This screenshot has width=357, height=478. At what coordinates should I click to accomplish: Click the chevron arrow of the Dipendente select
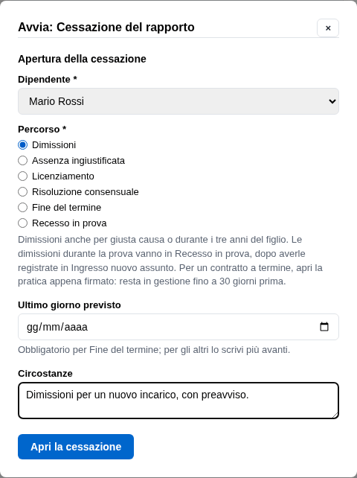332,101
